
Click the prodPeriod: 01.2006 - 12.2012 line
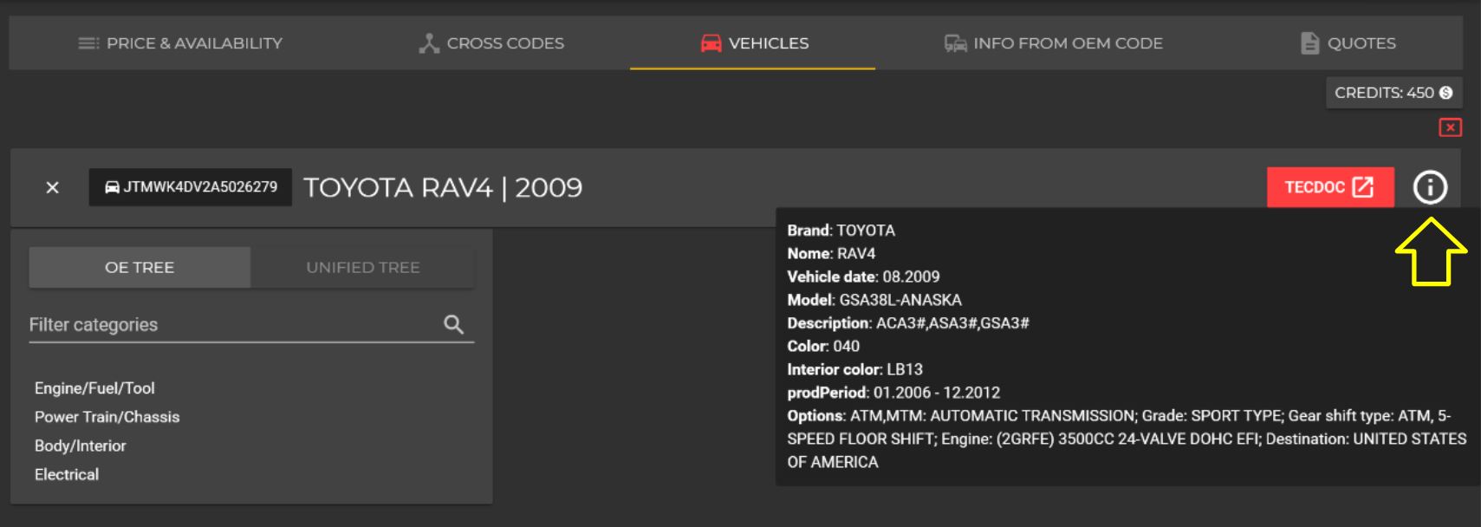893,393
